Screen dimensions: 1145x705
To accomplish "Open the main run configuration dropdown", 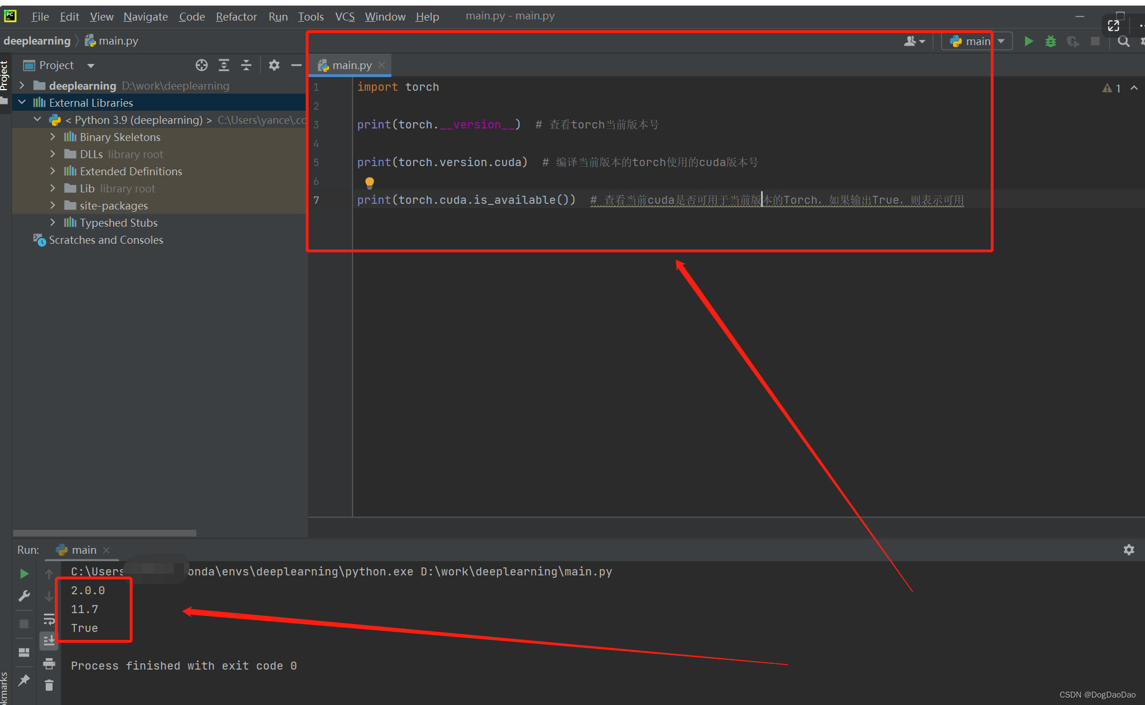I will point(977,41).
